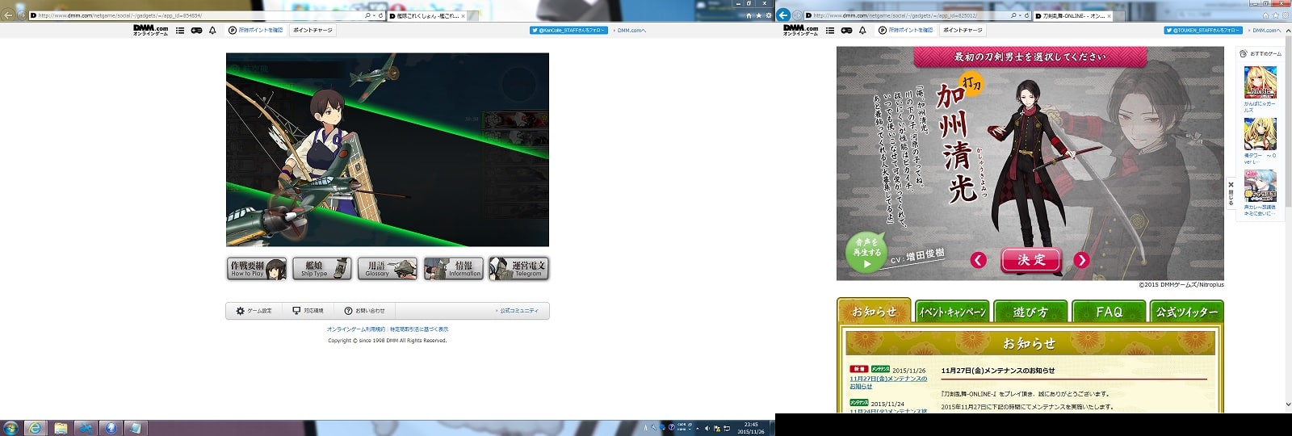Show next sword warrior with right arrow
This screenshot has height=436, width=1292.
click(x=1081, y=260)
